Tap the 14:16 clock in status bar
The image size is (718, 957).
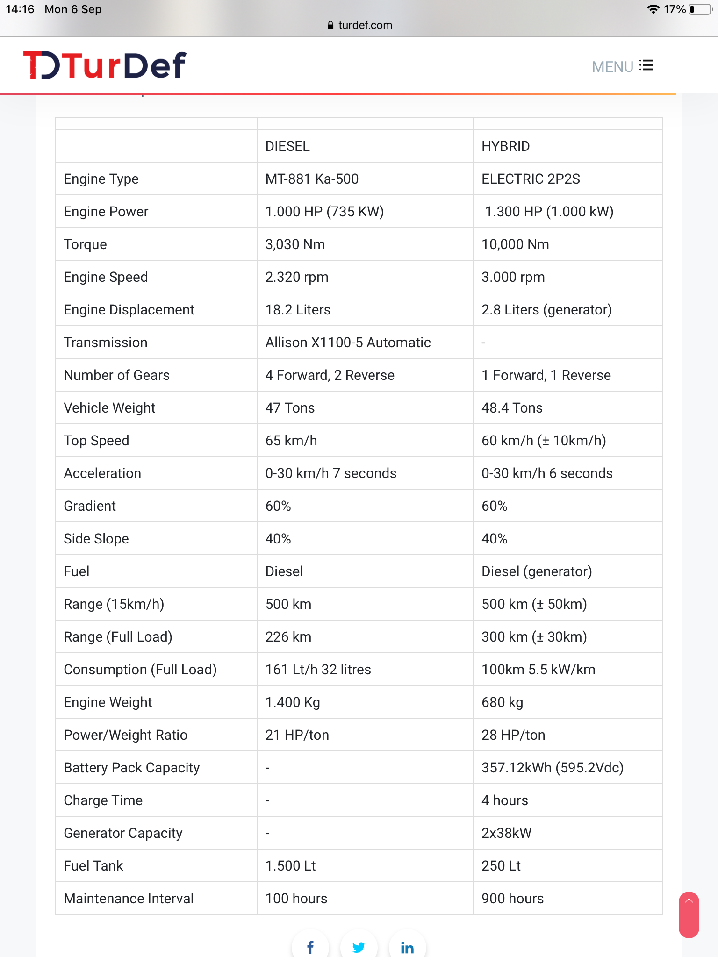(x=20, y=9)
